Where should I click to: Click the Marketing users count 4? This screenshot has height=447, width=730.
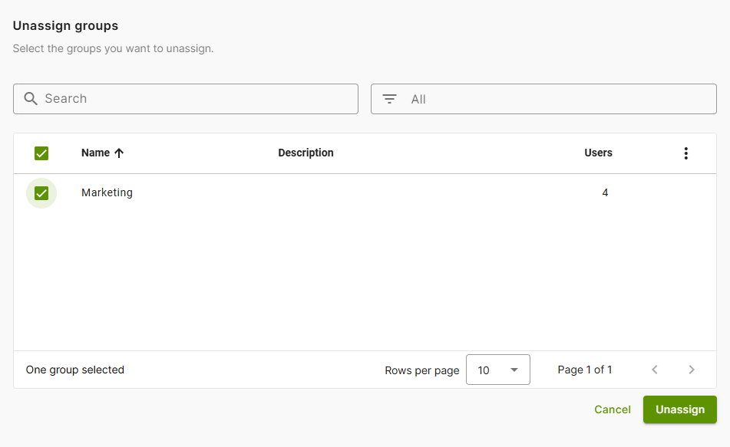click(605, 193)
